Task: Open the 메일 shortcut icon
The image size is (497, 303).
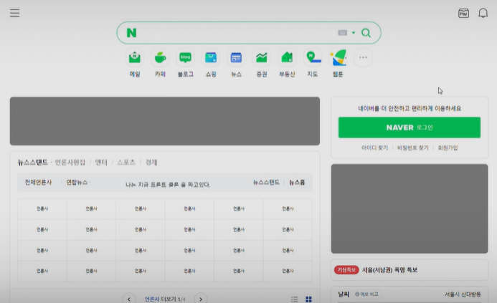Action: pos(135,58)
